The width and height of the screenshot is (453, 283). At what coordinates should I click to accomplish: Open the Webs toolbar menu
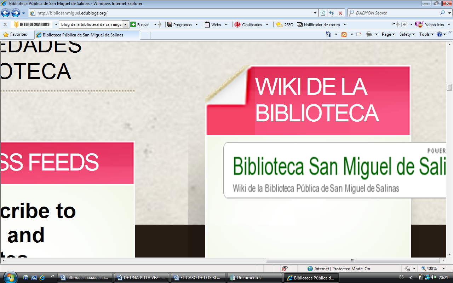pos(216,24)
